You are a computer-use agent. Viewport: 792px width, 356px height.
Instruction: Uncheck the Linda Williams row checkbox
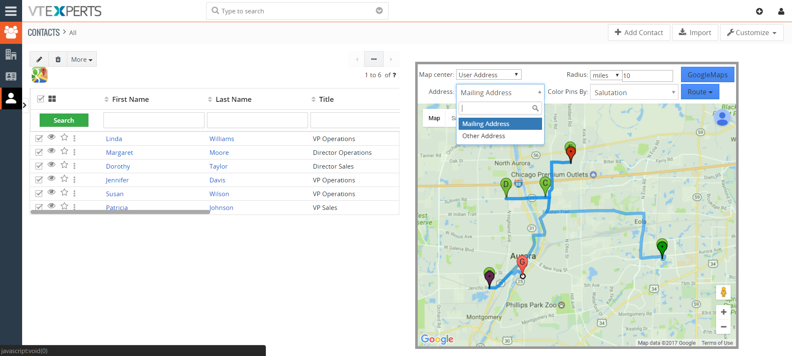pos(39,138)
